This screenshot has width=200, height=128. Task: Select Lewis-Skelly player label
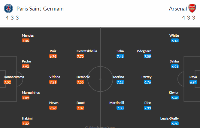click(x=169, y=118)
